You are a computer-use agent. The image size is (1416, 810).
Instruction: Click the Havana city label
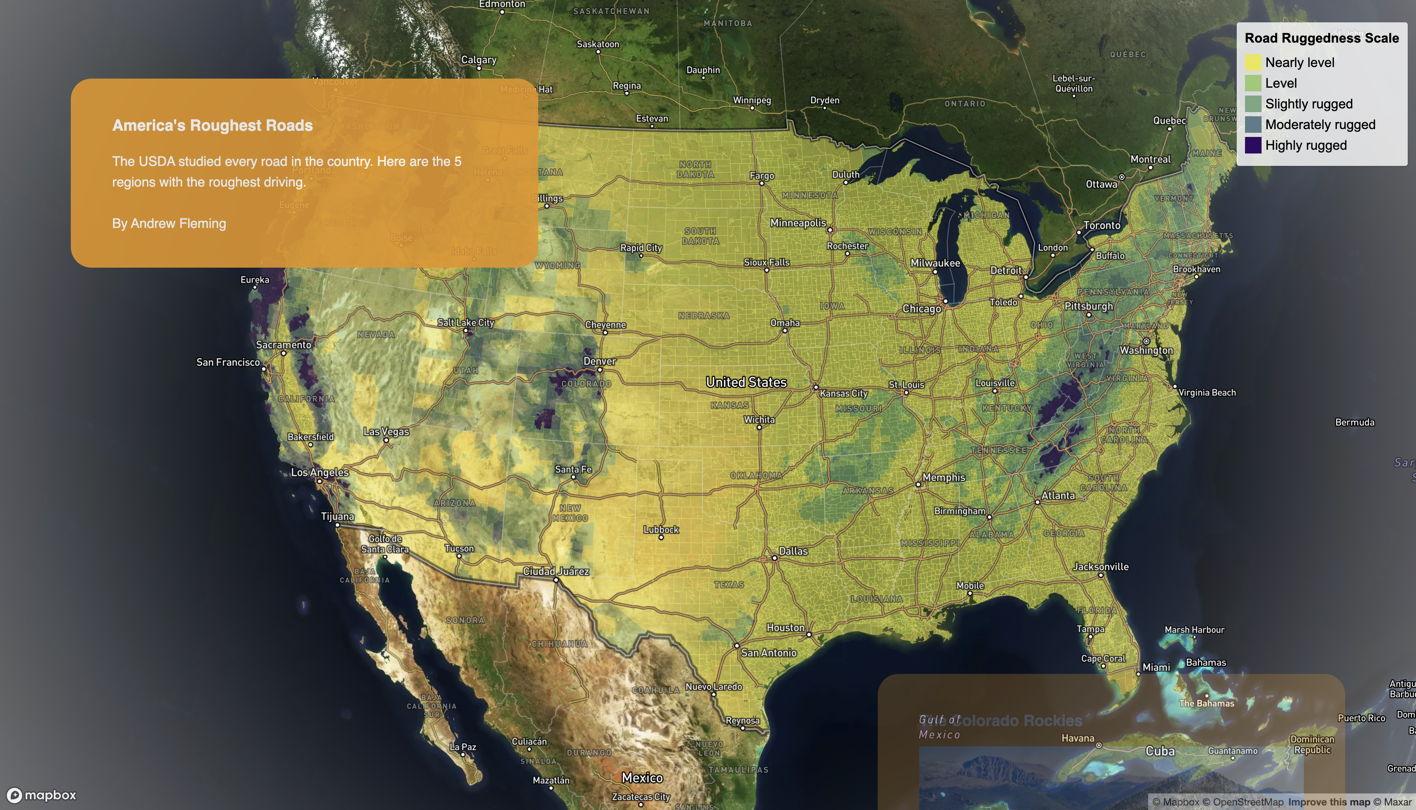1078,738
